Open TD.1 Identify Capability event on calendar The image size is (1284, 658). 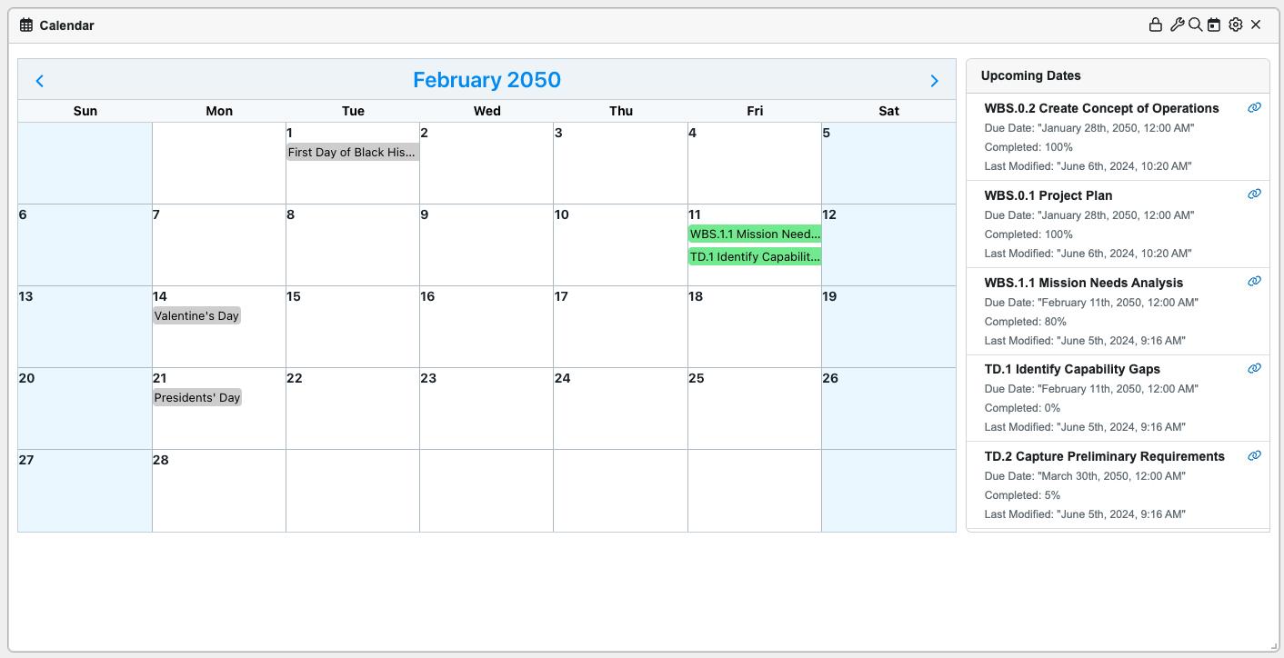pos(755,256)
